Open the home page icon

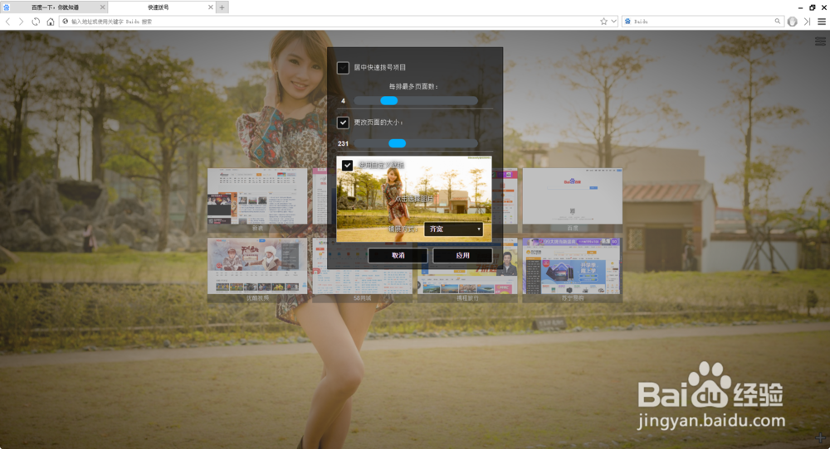click(51, 22)
